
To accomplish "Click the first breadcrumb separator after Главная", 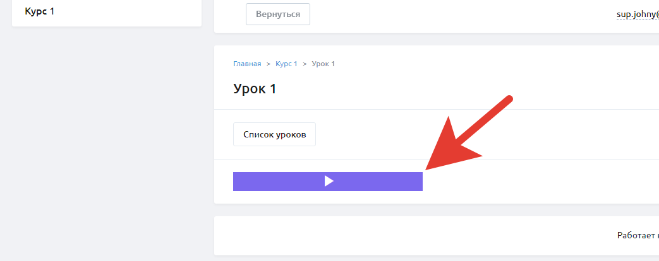I will coord(269,64).
